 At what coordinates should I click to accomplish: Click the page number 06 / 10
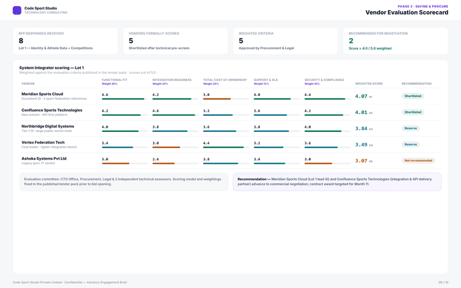point(444,282)
